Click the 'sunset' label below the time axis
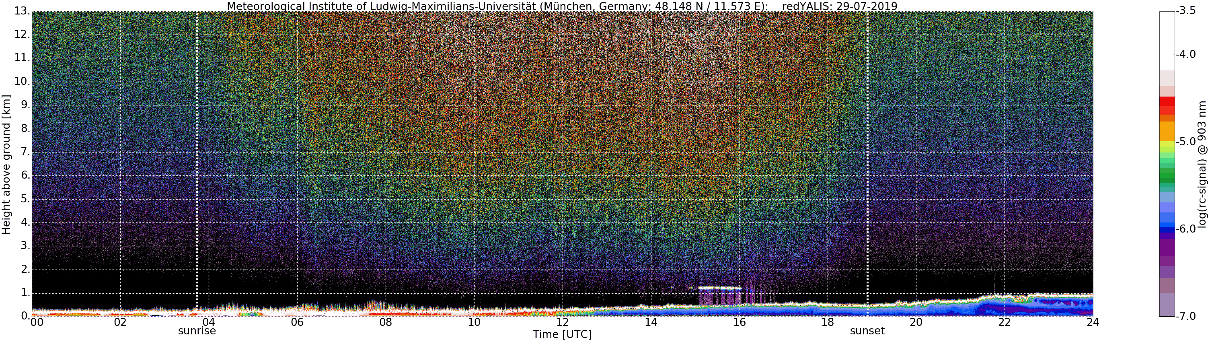The image size is (1210, 342). coord(867,331)
